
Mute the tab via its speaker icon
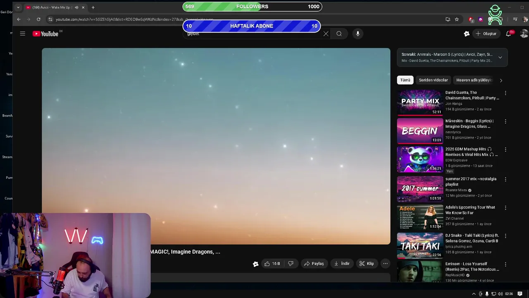[76, 7]
